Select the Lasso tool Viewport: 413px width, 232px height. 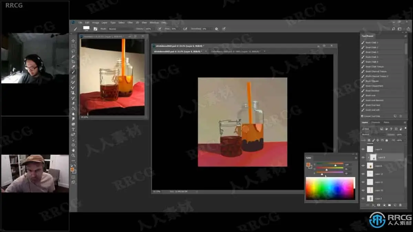point(73,51)
